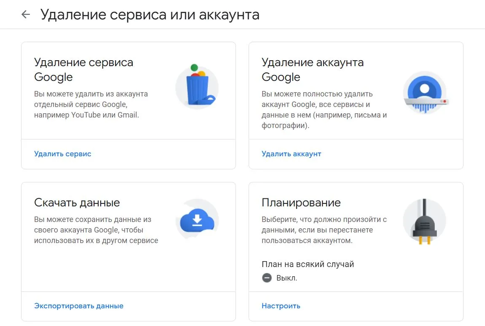485x326 pixels.
Task: Click the description mentioning YouTube или Gmail
Action: [x=91, y=104]
